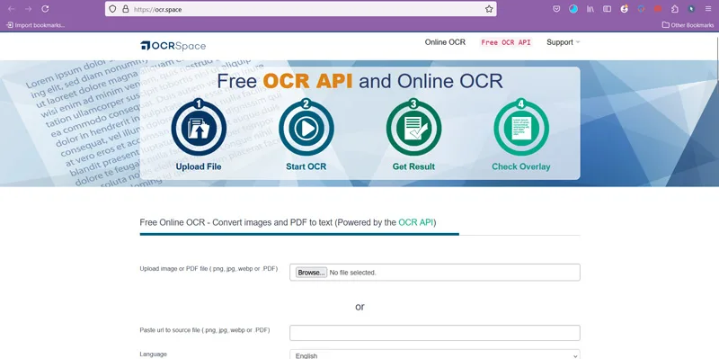Expand the Support menu
This screenshot has height=359, width=719.
564,42
